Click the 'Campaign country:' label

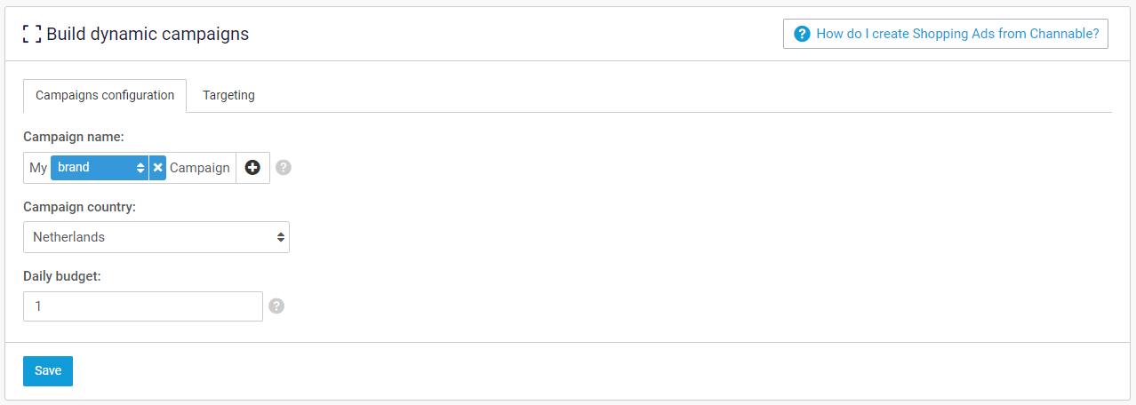(79, 207)
